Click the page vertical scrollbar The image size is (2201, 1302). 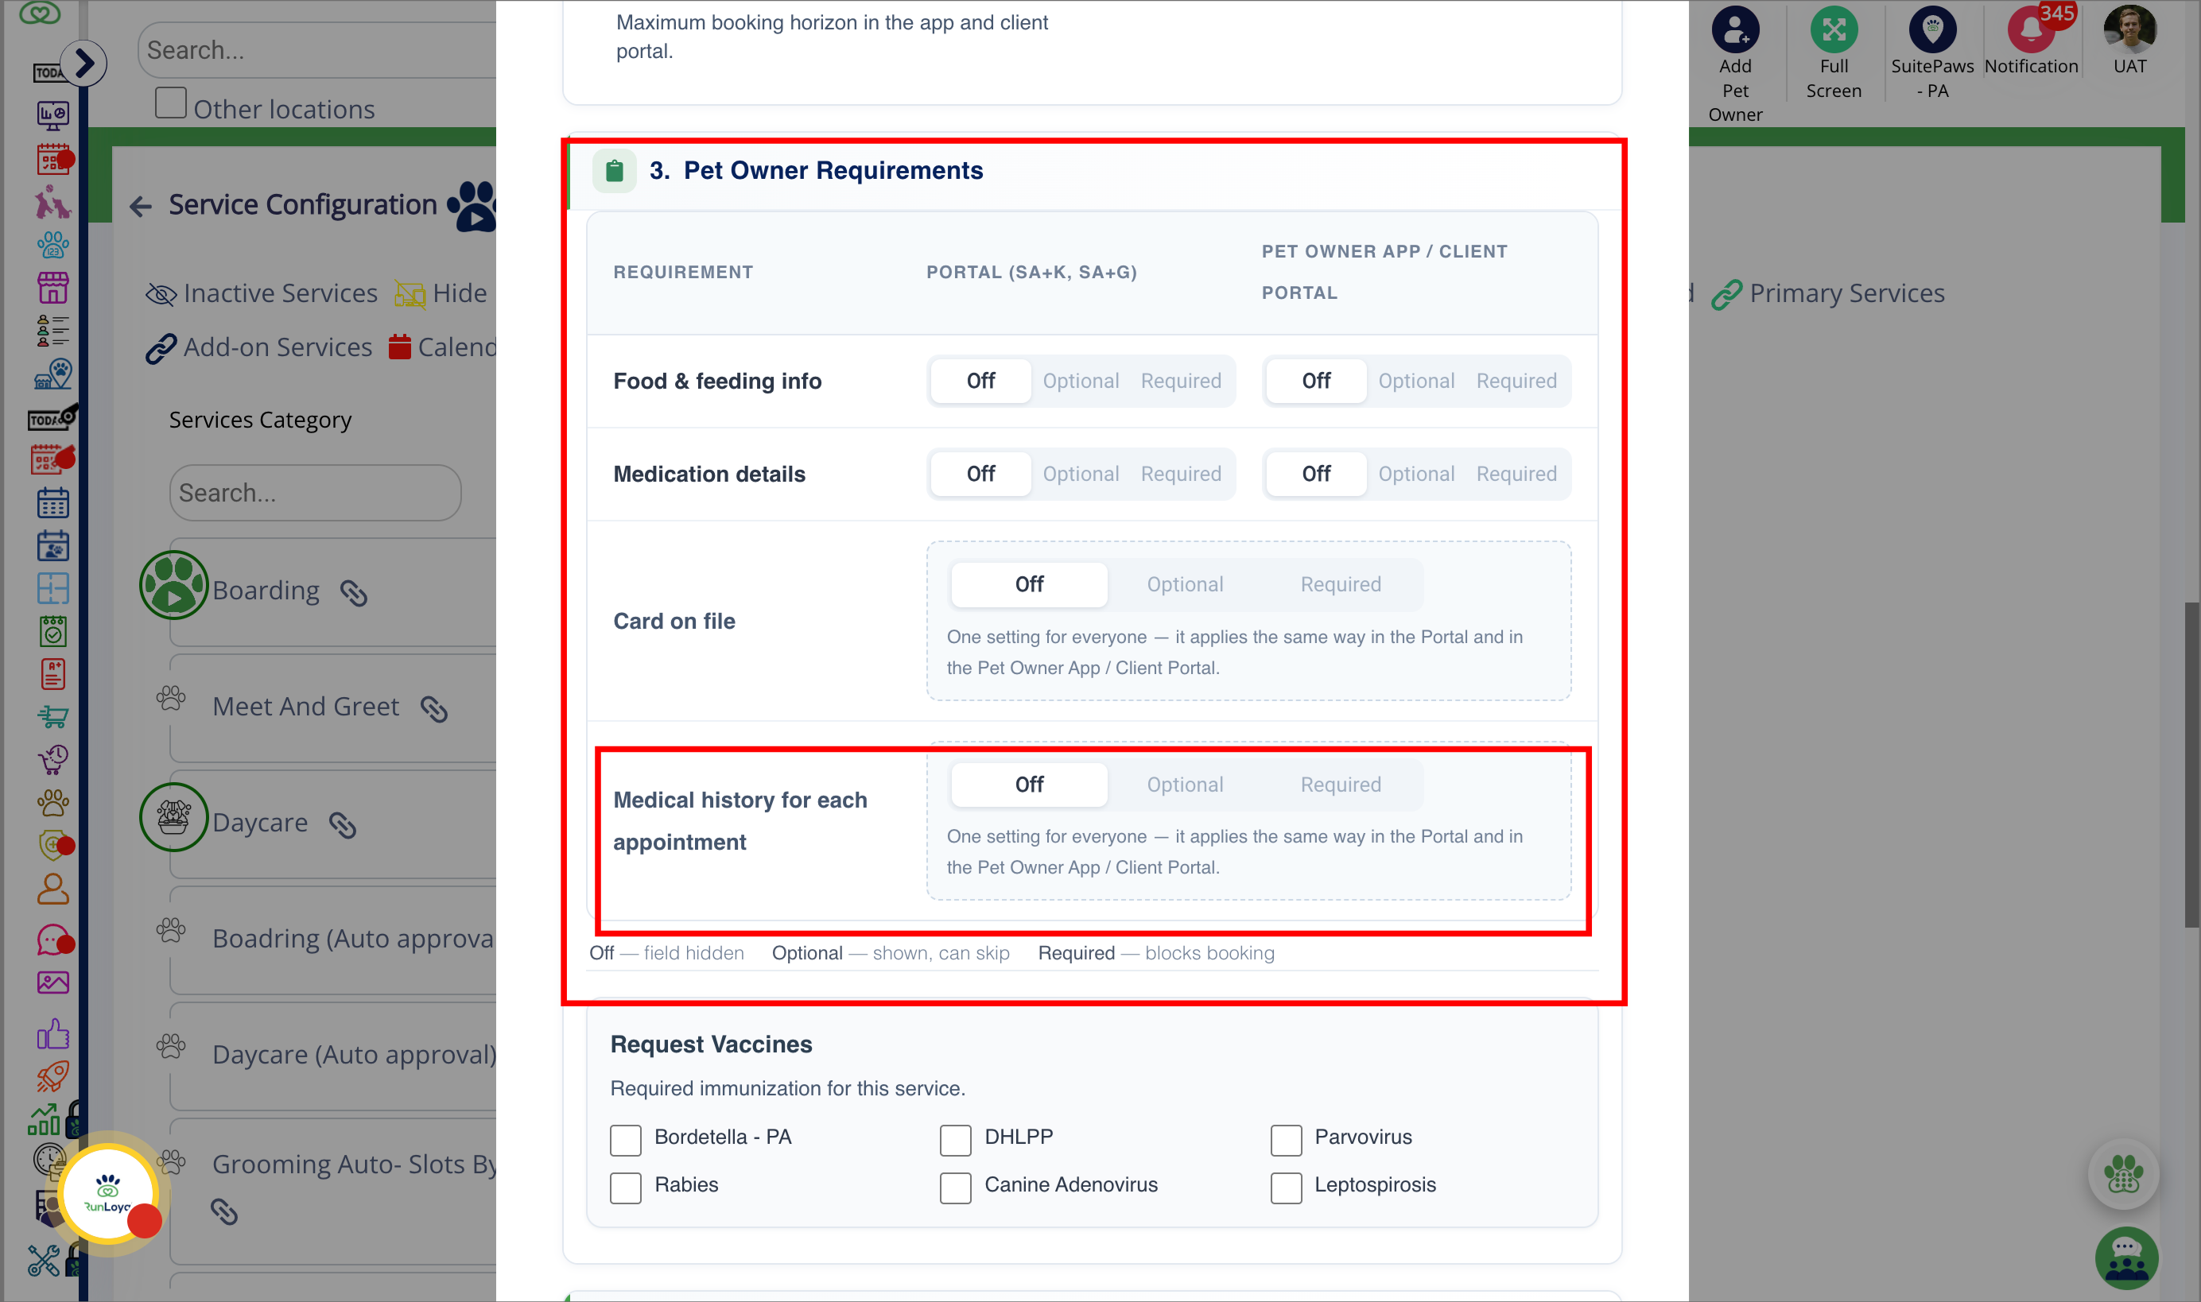2191,763
